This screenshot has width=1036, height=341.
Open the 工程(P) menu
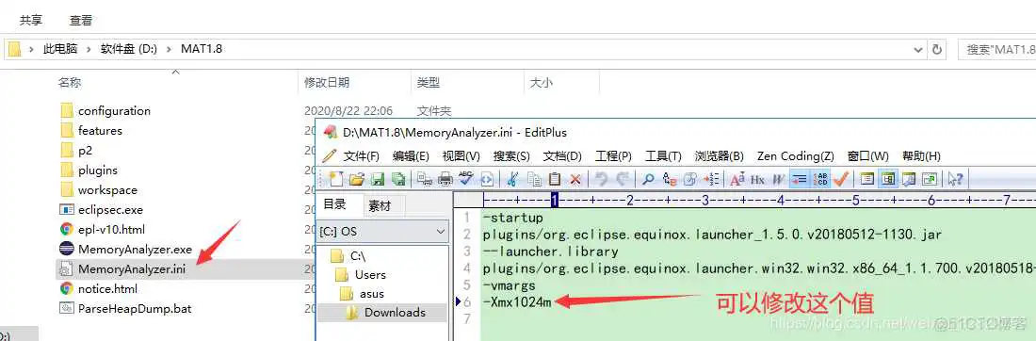coord(613,156)
